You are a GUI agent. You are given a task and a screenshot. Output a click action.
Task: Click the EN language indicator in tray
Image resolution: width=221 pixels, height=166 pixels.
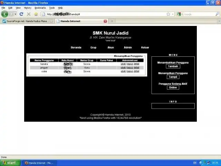point(195,163)
